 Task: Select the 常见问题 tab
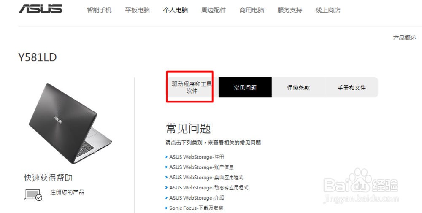(x=245, y=87)
